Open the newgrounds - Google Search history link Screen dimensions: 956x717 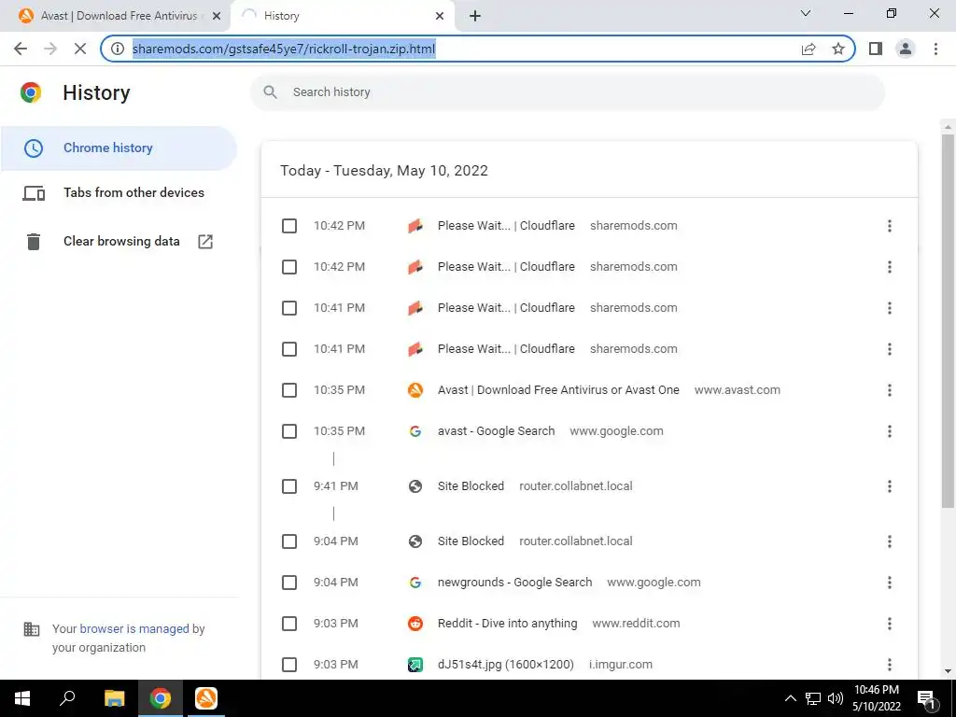(x=514, y=583)
